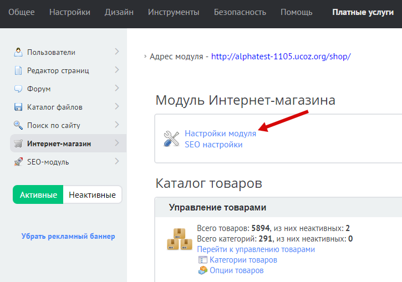The image size is (402, 282).
Task: Open the Дизайн top menu
Action: pyautogui.click(x=119, y=12)
